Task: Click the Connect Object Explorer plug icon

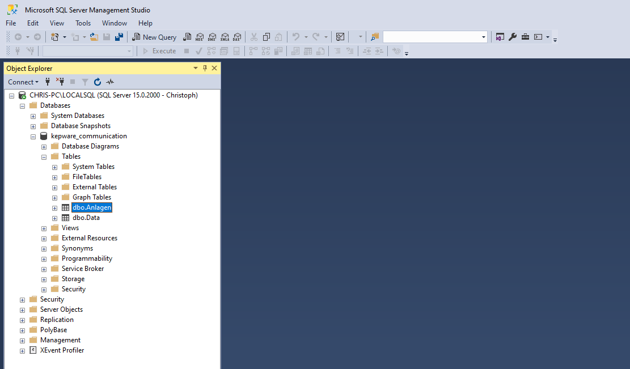Action: (48, 82)
